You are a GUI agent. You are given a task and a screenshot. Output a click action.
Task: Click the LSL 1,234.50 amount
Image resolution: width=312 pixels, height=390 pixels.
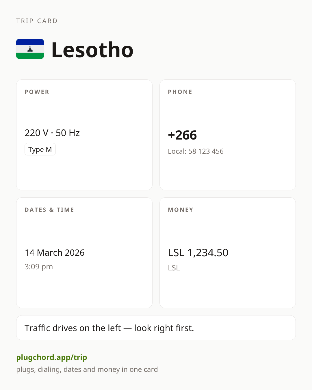pos(198,252)
